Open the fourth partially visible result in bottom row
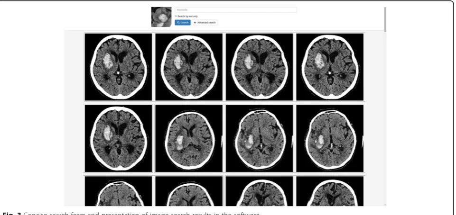Viewport: 456px width, 215px height. 330,191
